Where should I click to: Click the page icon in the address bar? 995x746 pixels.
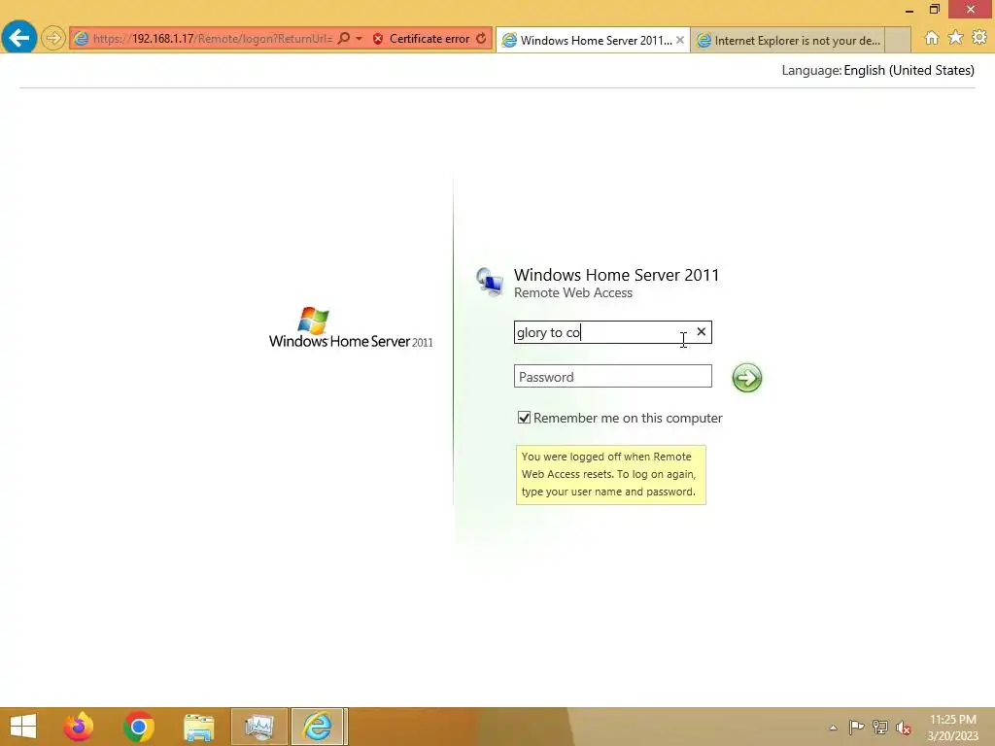82,39
